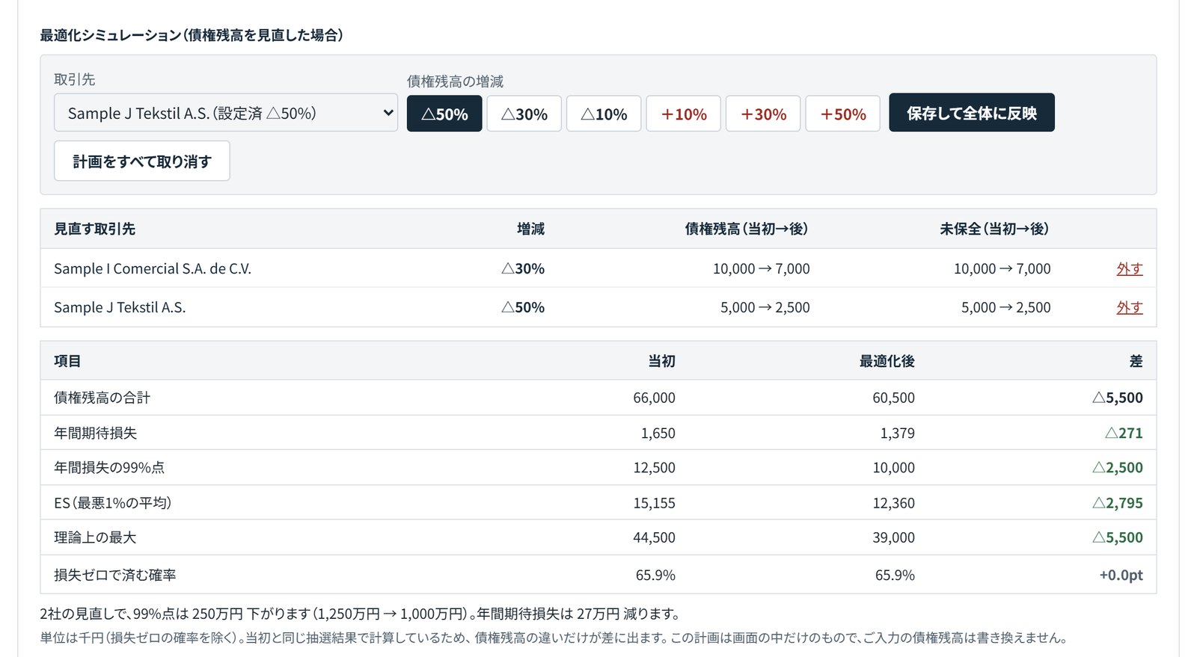
Task: Click the △271 expected loss difference
Action: [x=1124, y=433]
